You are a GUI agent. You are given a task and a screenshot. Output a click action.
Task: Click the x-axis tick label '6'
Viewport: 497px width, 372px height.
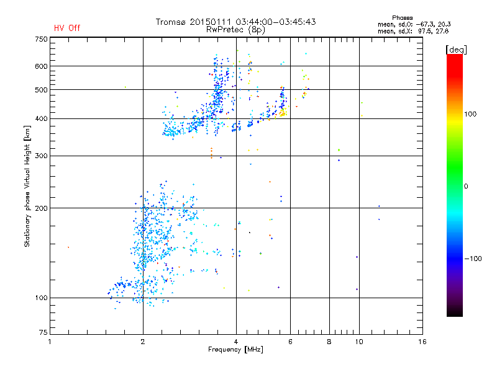point(290,342)
